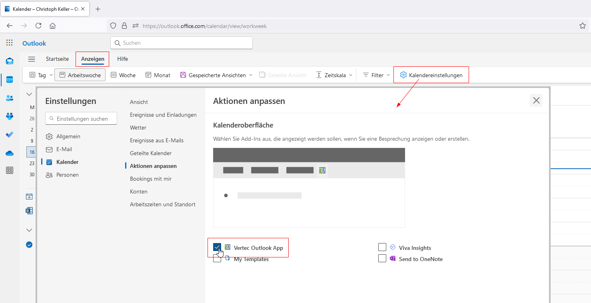
Task: Open Mail from the left sidebar
Action: coord(10,61)
